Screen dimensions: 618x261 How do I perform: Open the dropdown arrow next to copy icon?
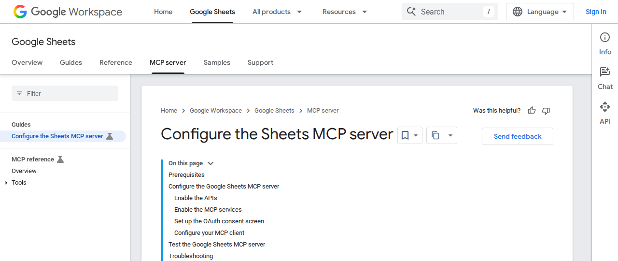(450, 136)
